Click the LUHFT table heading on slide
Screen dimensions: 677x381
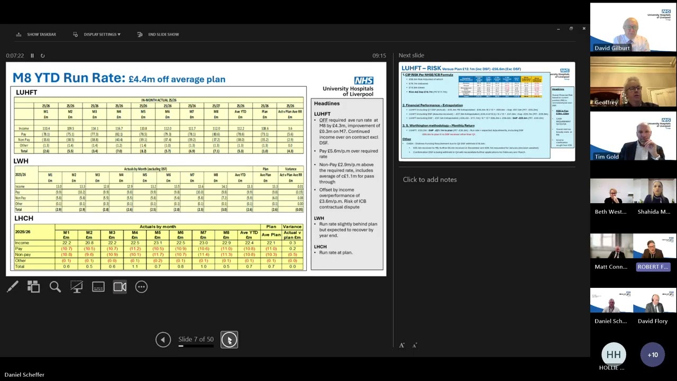coord(26,92)
